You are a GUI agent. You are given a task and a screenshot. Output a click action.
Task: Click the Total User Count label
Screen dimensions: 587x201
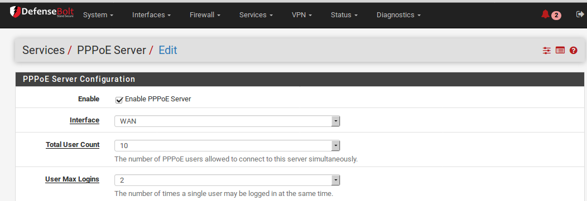coord(73,145)
